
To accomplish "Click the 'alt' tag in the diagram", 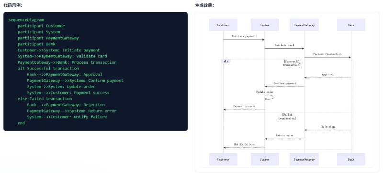I will (226, 61).
